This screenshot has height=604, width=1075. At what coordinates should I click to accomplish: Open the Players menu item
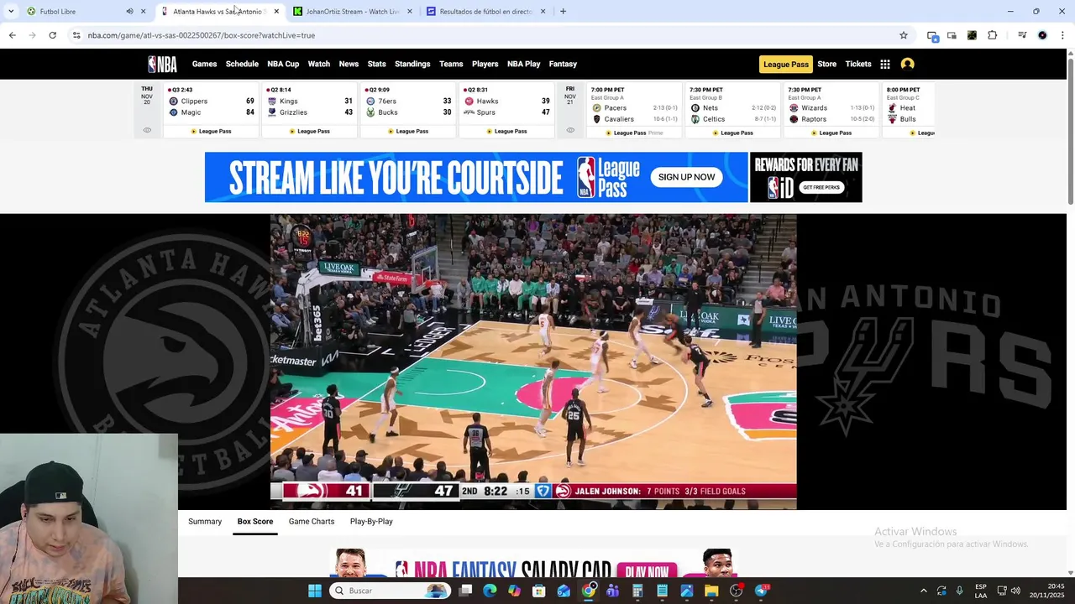coord(485,64)
